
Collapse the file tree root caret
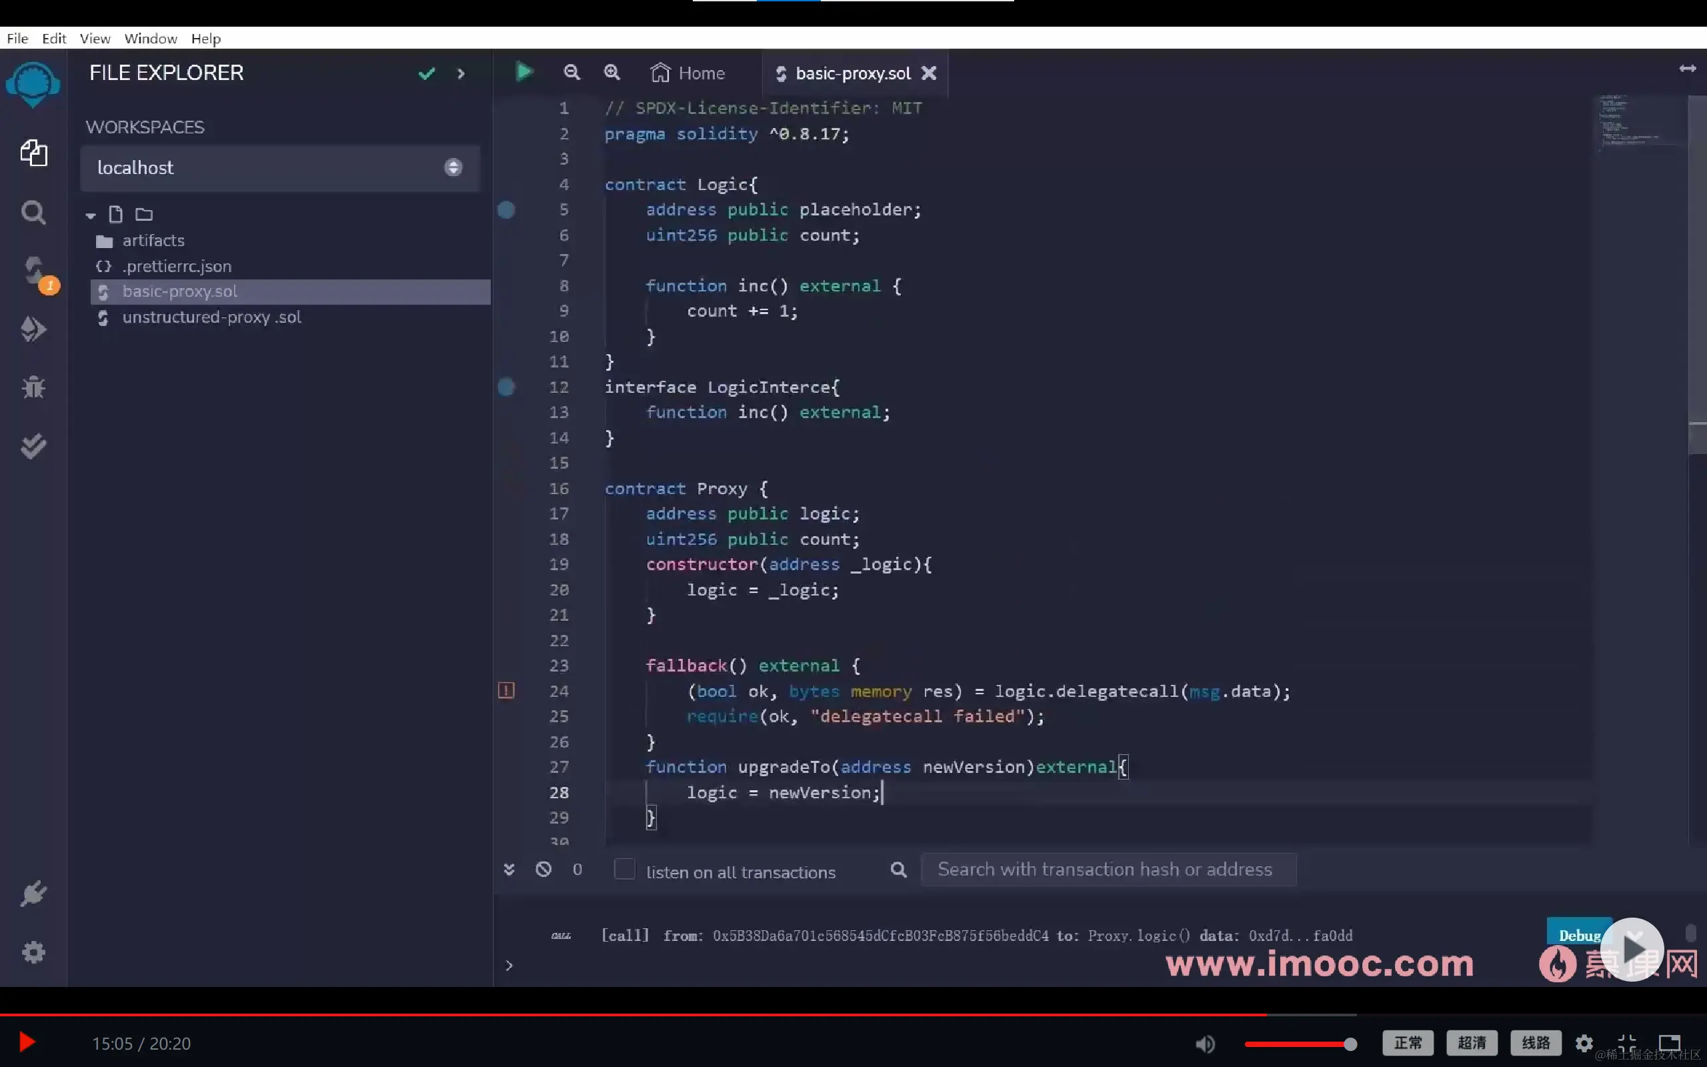coord(90,215)
